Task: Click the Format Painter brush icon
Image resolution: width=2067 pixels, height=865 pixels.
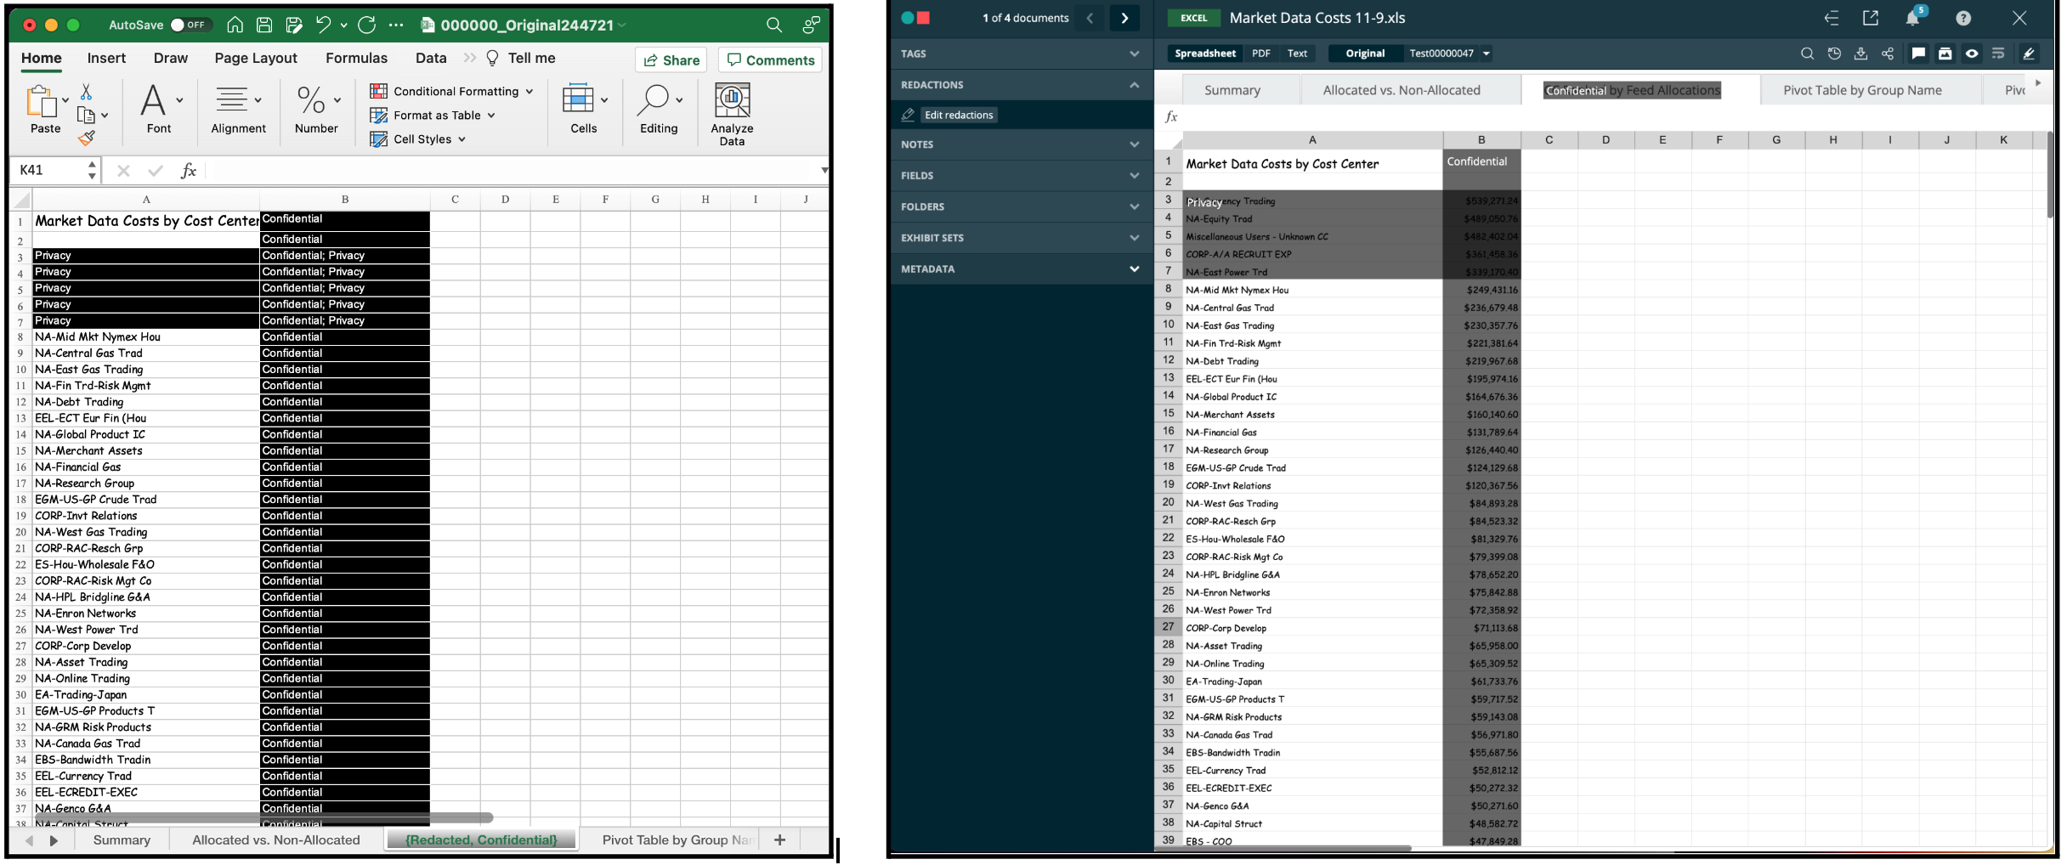Action: pos(86,138)
